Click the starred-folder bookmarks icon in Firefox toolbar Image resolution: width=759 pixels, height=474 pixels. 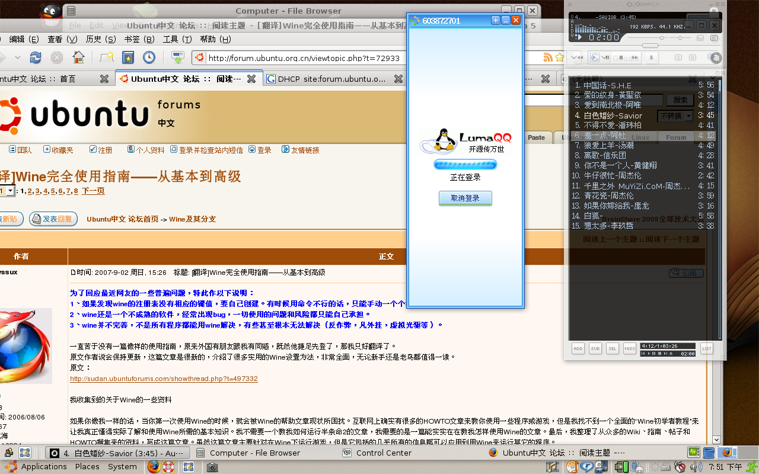coord(127,57)
